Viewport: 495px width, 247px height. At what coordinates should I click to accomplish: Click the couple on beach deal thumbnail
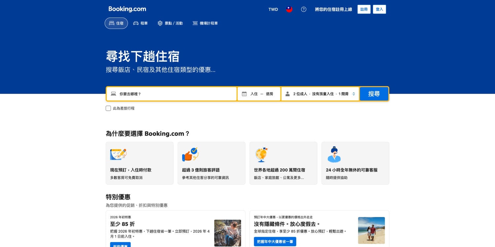pos(372,231)
